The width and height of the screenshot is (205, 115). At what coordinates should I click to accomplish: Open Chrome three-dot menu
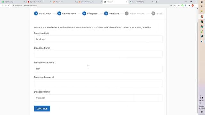196,6
